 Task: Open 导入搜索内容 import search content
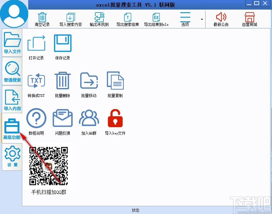[x=71, y=19]
